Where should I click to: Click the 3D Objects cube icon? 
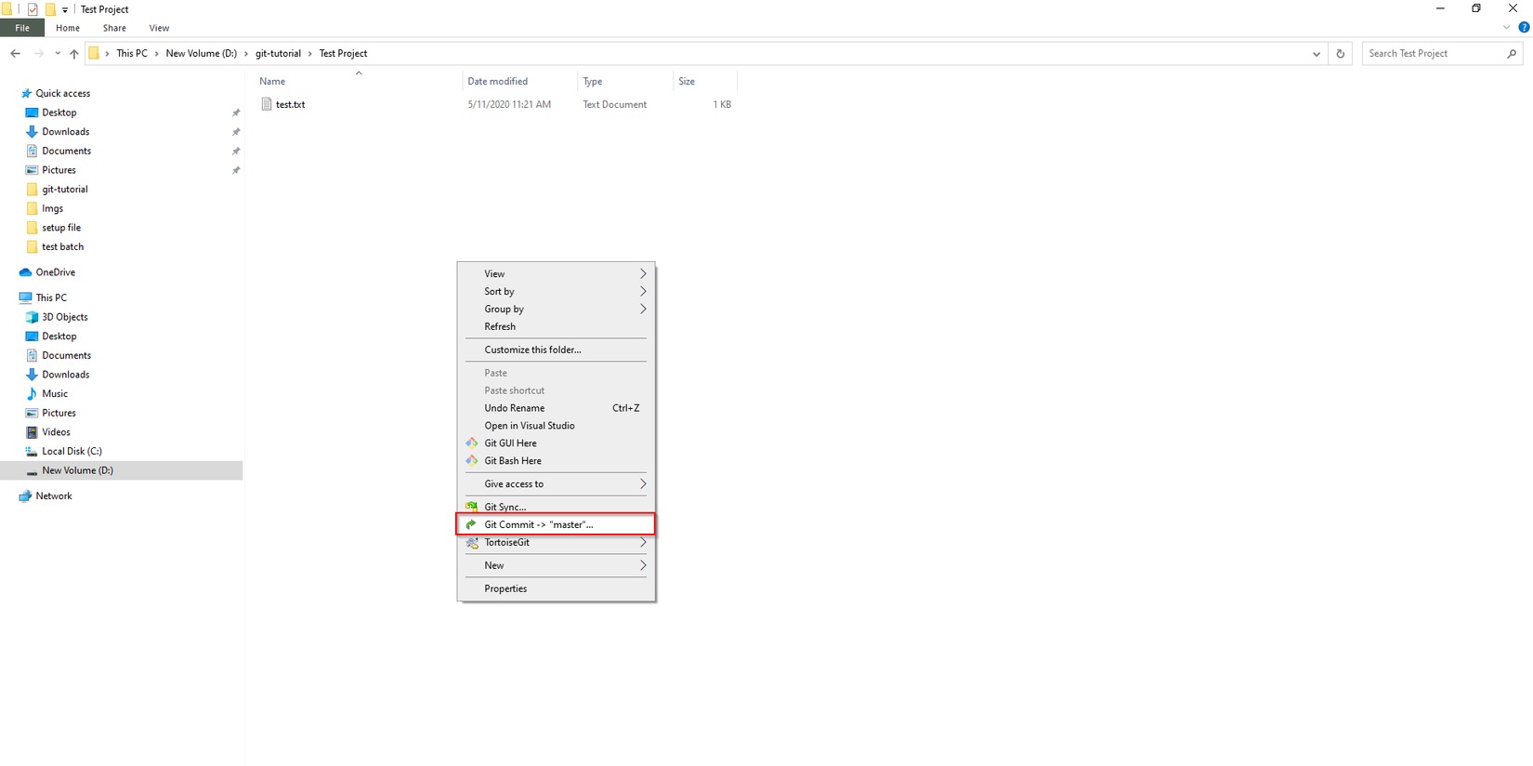click(33, 317)
